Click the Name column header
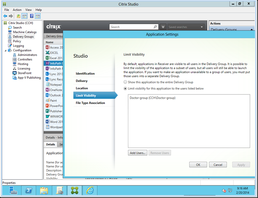The height and width of the screenshot is (198, 258). (53, 42)
